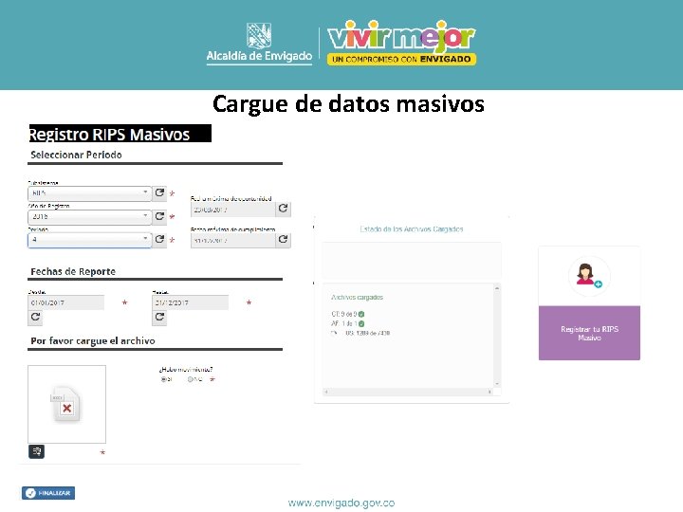Click the scroll right arrow in Archivos cargados
The width and height of the screenshot is (683, 512).
[489, 392]
